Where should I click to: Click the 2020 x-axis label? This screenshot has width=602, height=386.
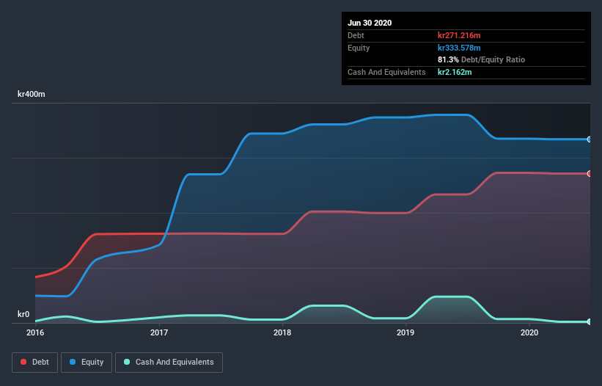point(529,332)
